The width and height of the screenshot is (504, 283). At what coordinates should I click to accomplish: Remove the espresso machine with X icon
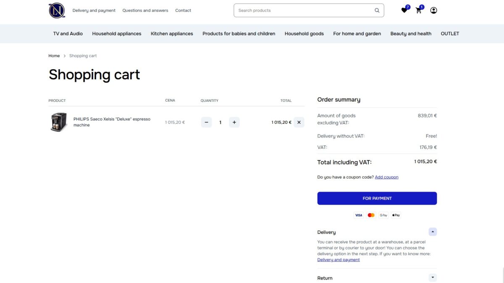click(299, 122)
